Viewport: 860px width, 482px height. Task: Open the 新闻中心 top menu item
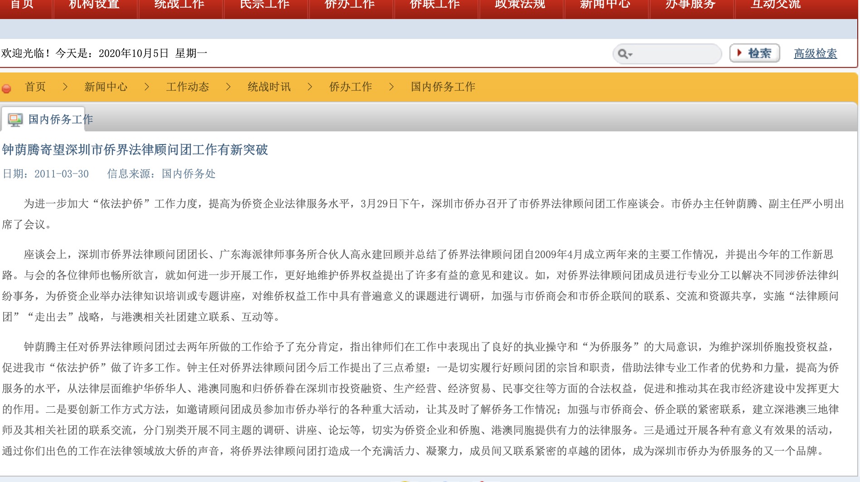coord(605,5)
